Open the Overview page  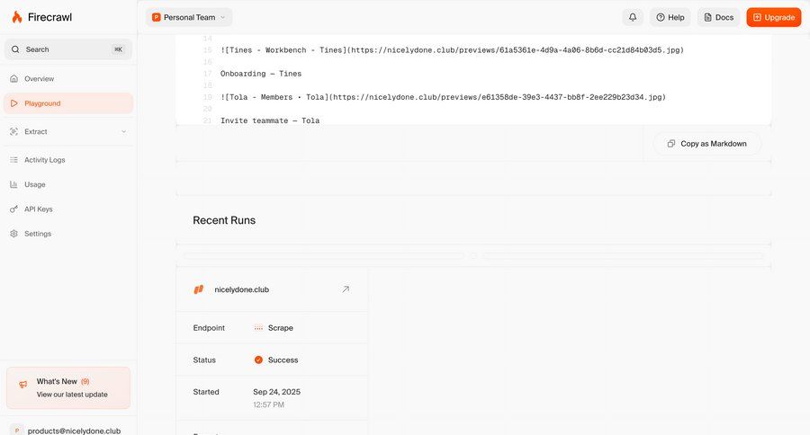click(39, 79)
